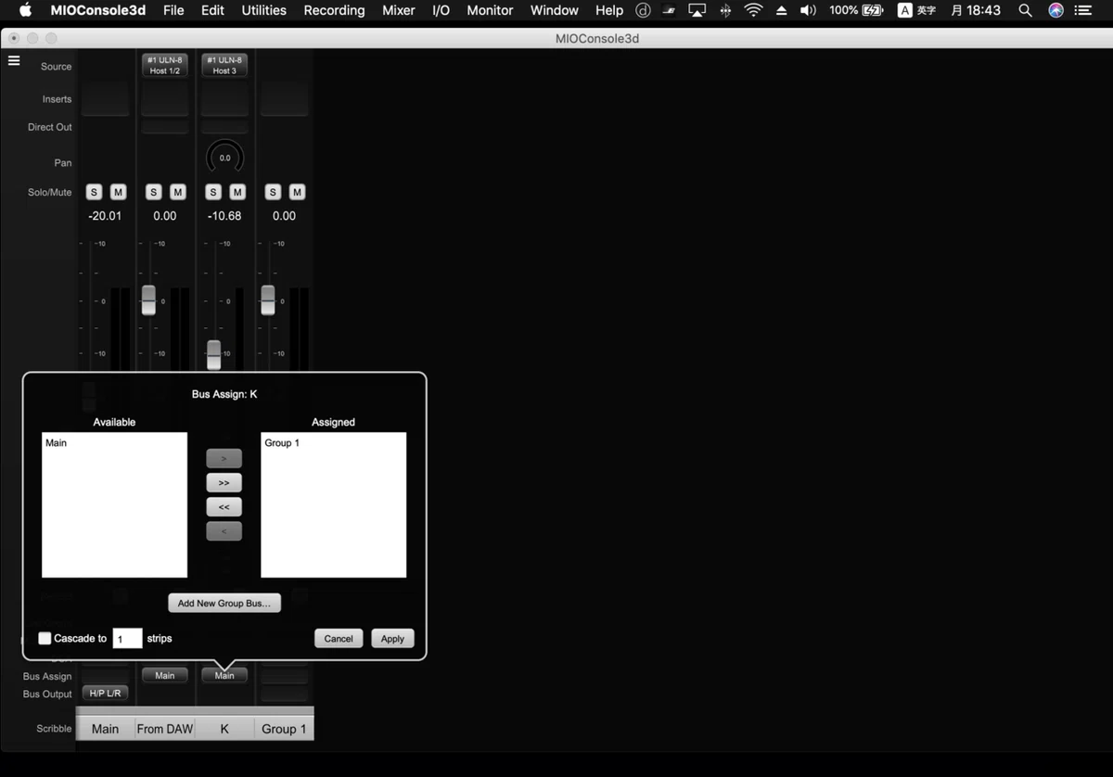
Task: Click the Group 1 fader handle
Action: pyautogui.click(x=268, y=299)
